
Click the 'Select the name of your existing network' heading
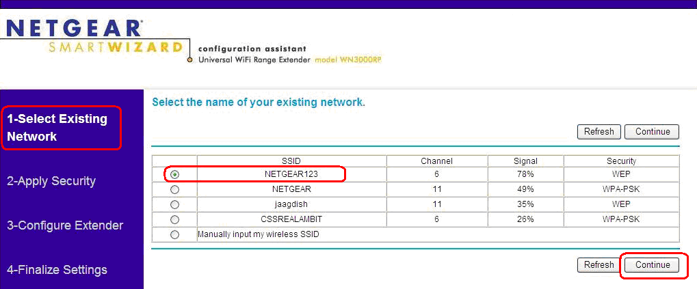259,102
